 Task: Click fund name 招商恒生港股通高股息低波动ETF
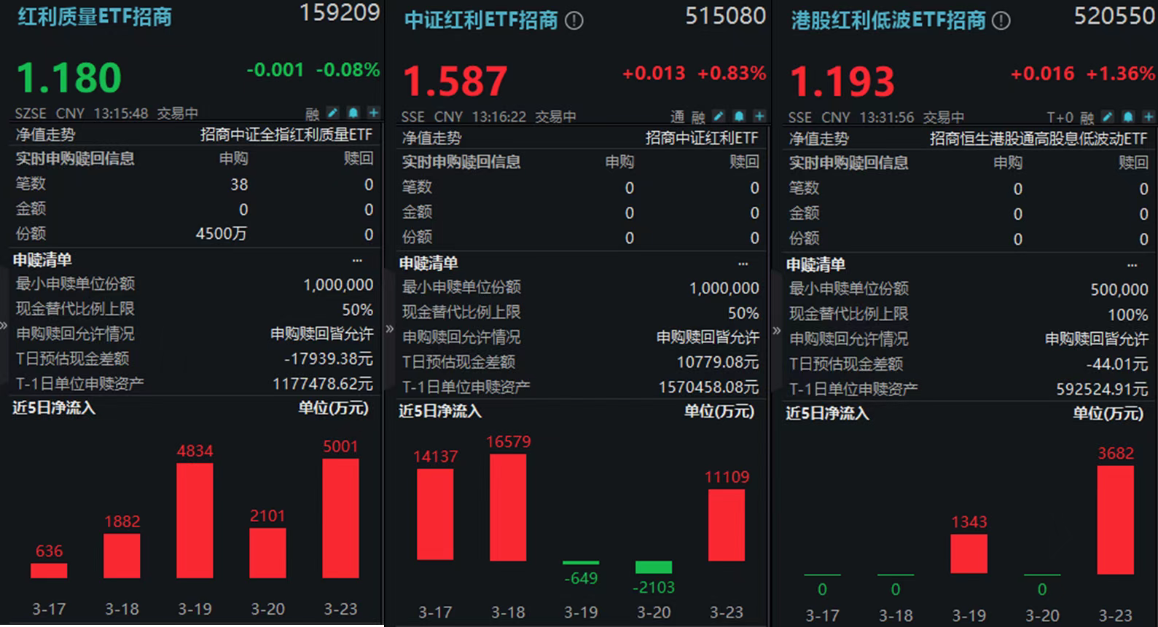point(1038,138)
